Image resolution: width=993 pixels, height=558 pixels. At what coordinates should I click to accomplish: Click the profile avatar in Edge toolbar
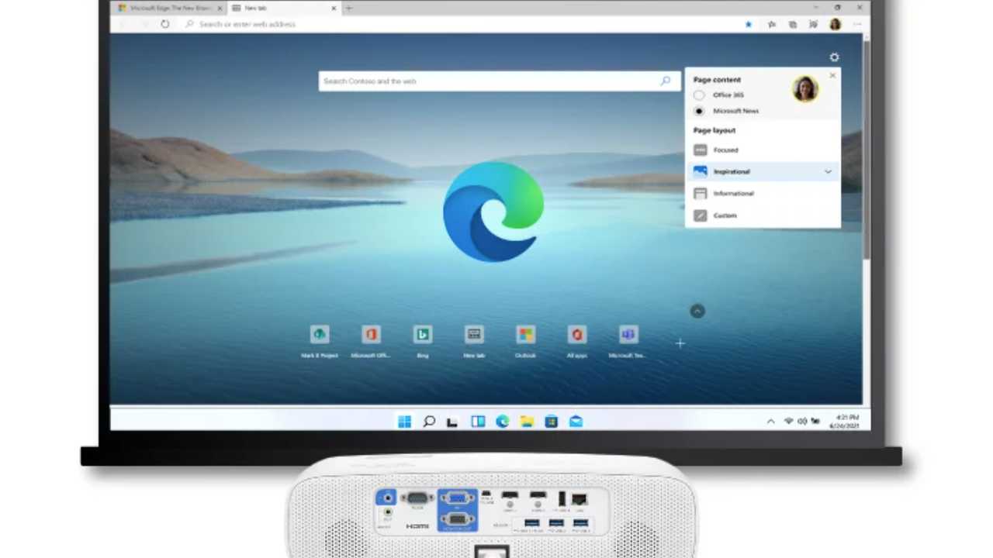pyautogui.click(x=835, y=24)
